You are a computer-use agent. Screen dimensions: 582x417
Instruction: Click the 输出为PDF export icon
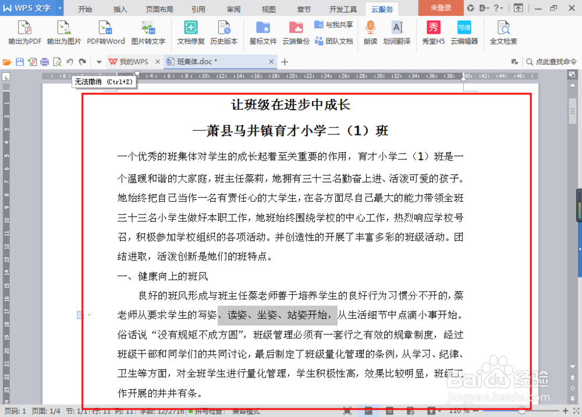tap(25, 33)
